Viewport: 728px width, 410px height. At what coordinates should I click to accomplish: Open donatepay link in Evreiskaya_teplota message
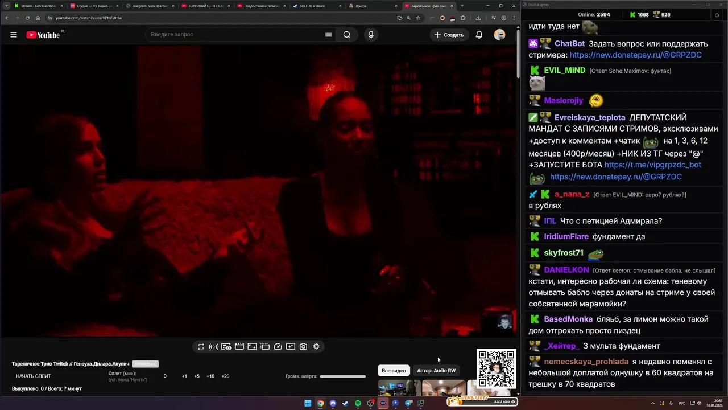616,177
